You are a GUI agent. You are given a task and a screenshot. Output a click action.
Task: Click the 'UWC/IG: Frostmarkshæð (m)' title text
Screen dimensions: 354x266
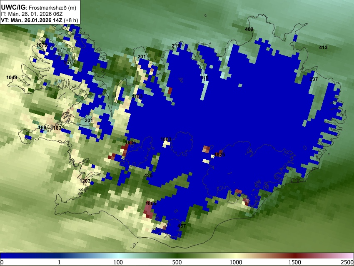click(39, 8)
